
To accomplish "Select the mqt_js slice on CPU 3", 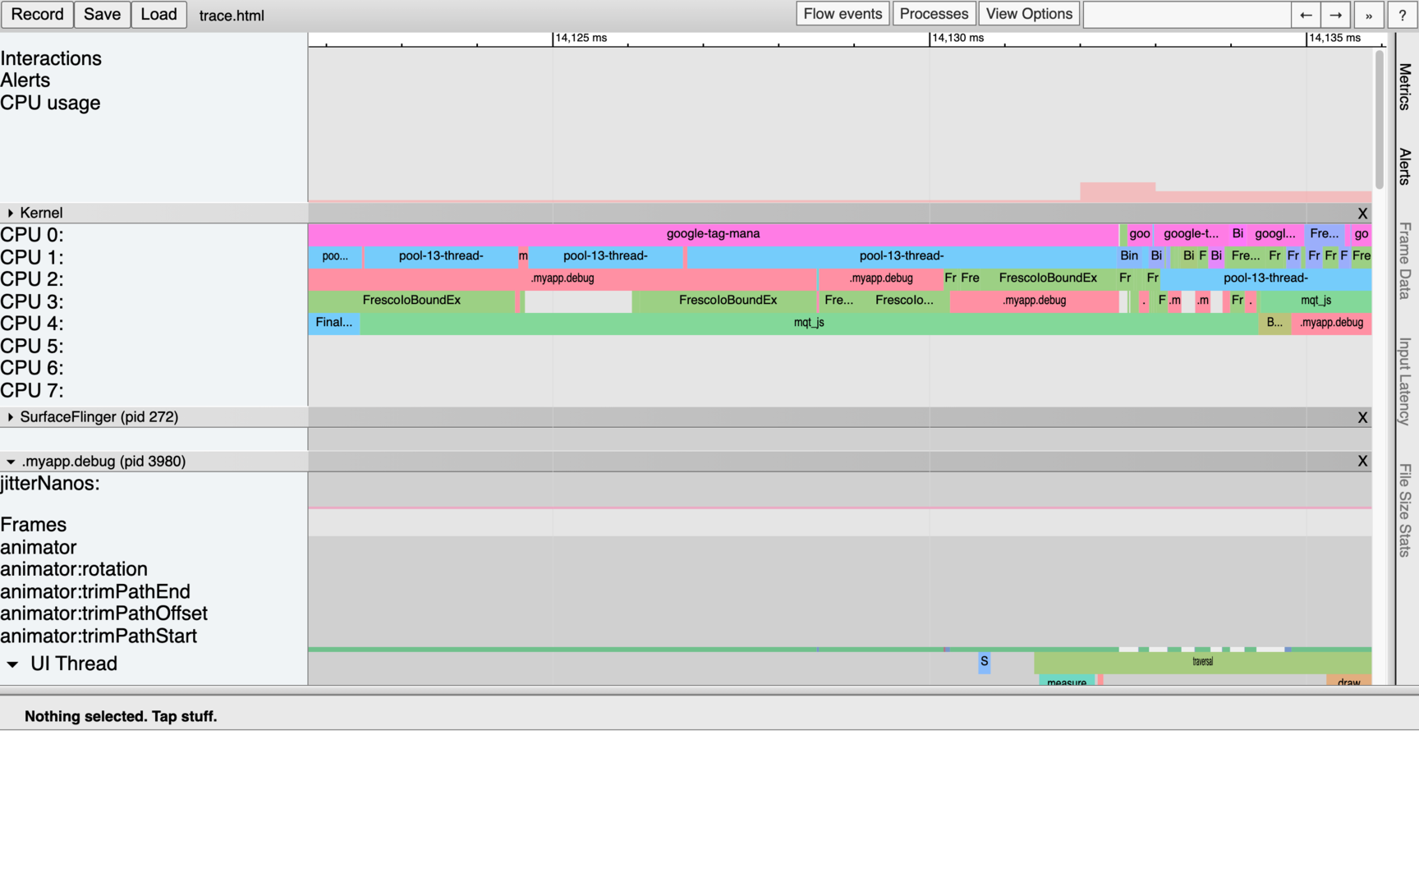I will (x=1316, y=301).
